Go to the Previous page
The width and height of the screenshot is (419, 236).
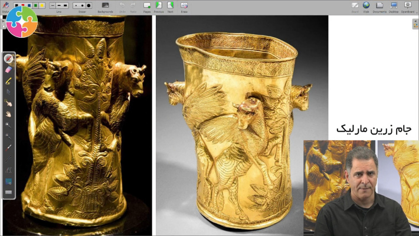[159, 7]
